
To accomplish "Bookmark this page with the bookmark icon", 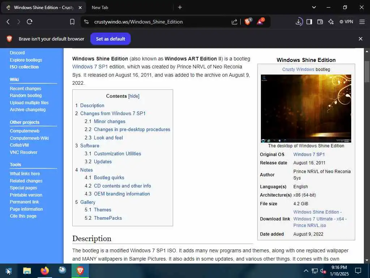I will tap(72, 22).
